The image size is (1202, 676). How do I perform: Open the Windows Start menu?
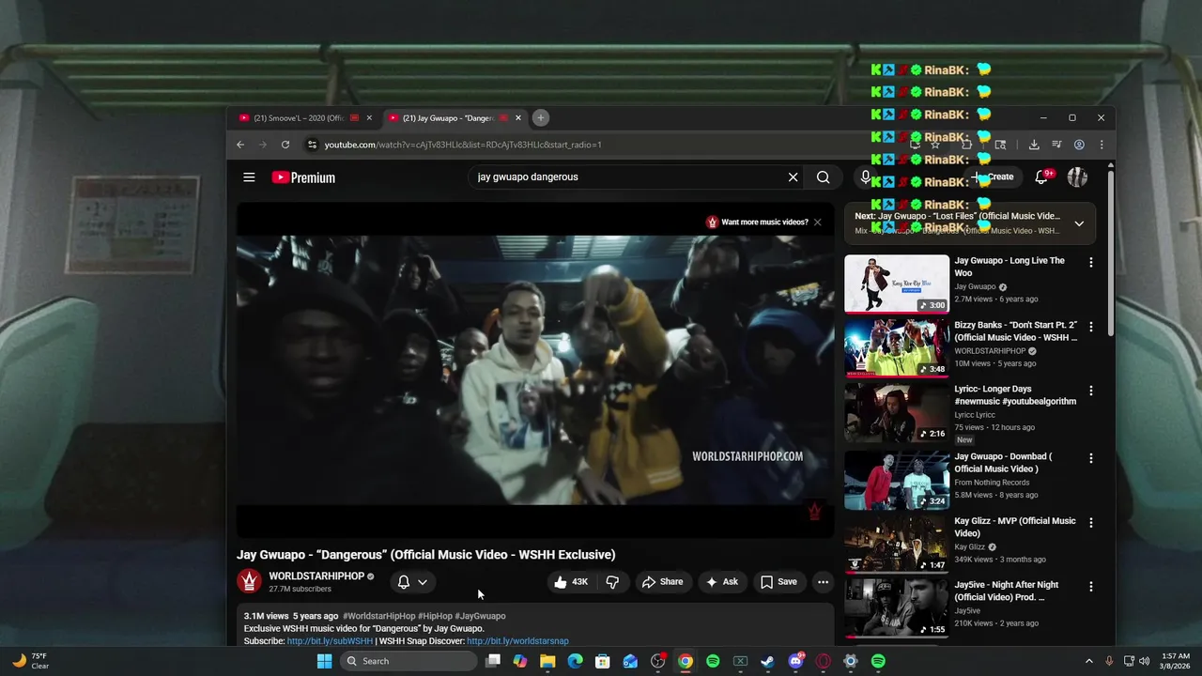pos(324,661)
